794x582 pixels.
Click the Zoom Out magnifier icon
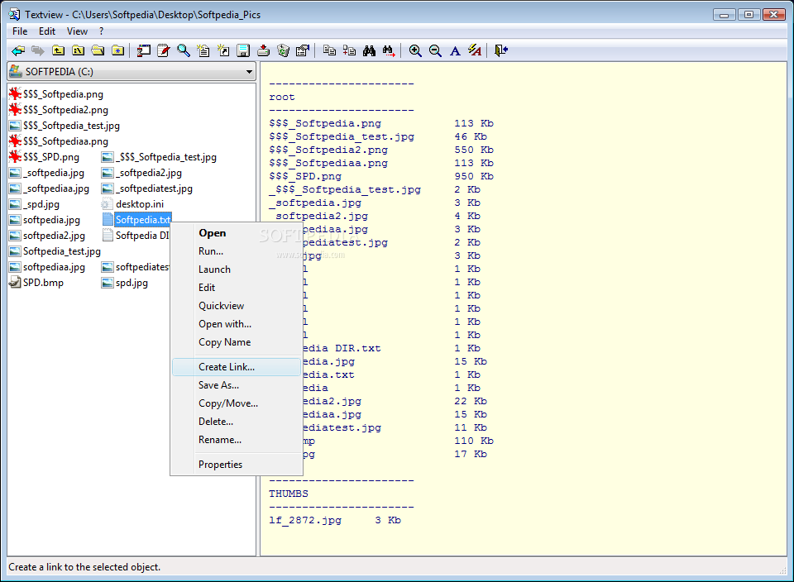pos(435,50)
